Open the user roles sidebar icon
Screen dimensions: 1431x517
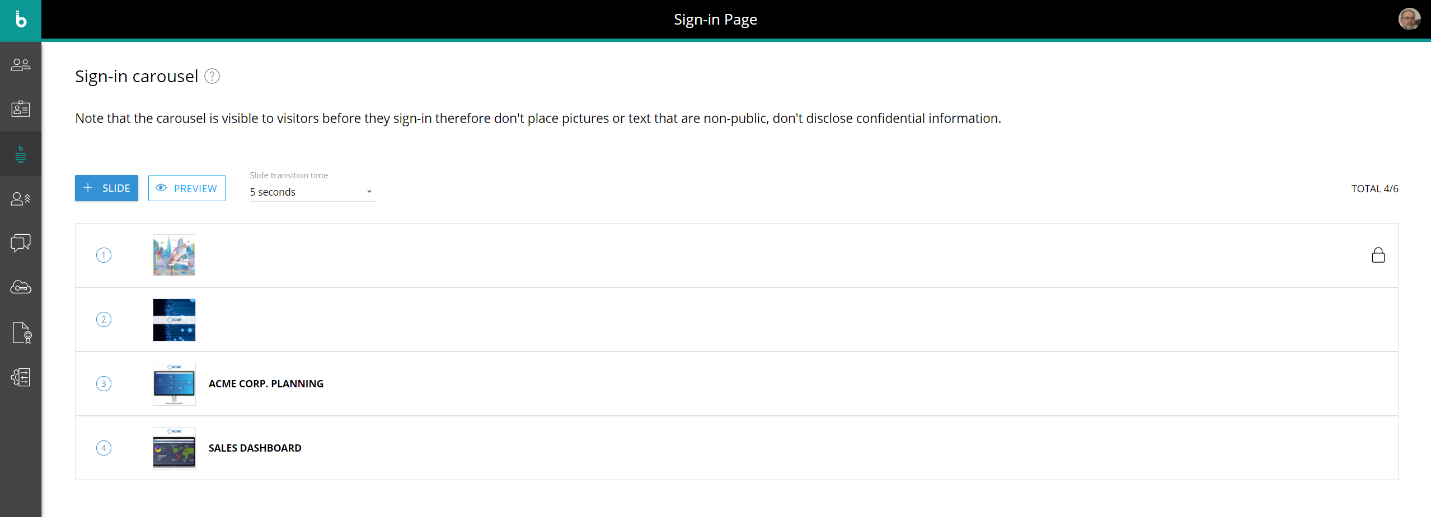[21, 198]
